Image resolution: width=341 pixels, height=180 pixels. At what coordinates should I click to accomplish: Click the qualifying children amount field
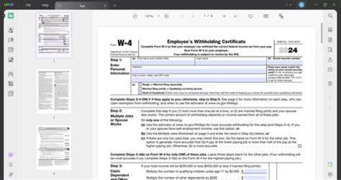[255, 171]
